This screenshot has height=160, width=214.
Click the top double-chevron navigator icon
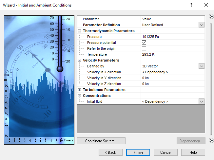(x=211, y=16)
